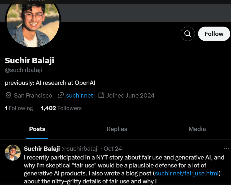This screenshot has width=231, height=185.
Task: Select the Posts tab
Action: point(37,129)
